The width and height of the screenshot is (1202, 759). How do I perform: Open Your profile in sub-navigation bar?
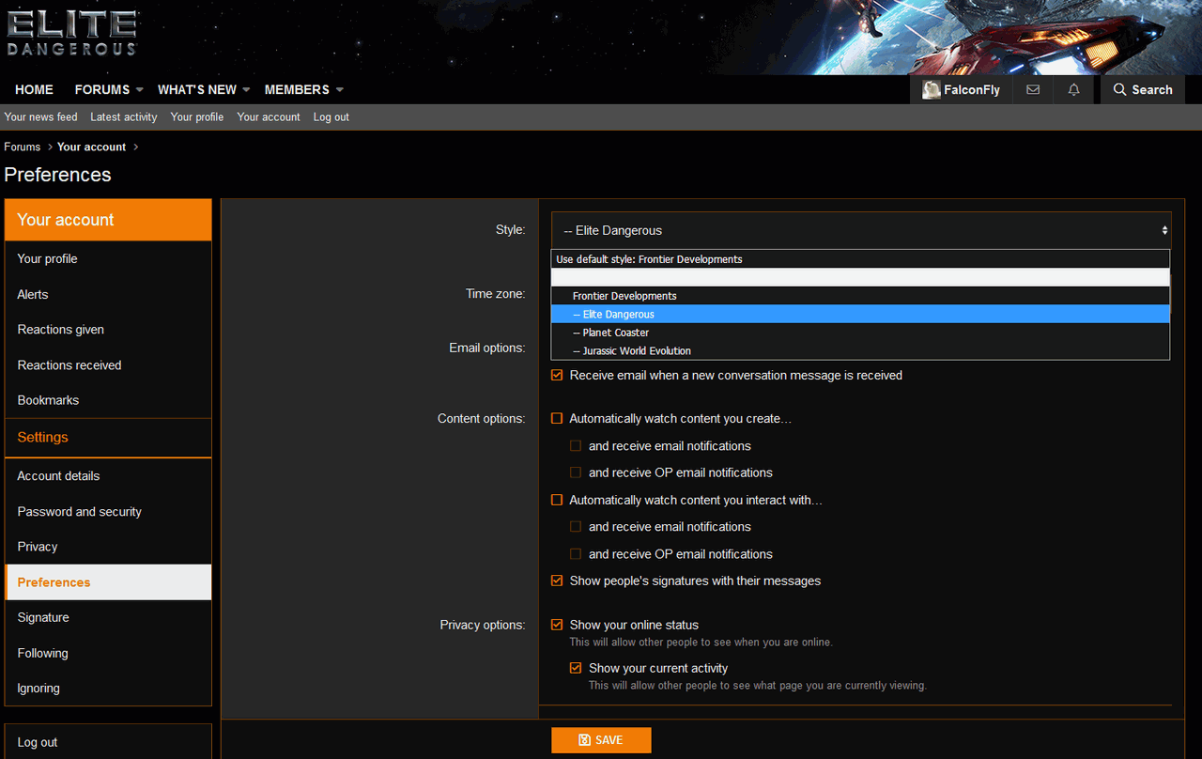coord(197,117)
